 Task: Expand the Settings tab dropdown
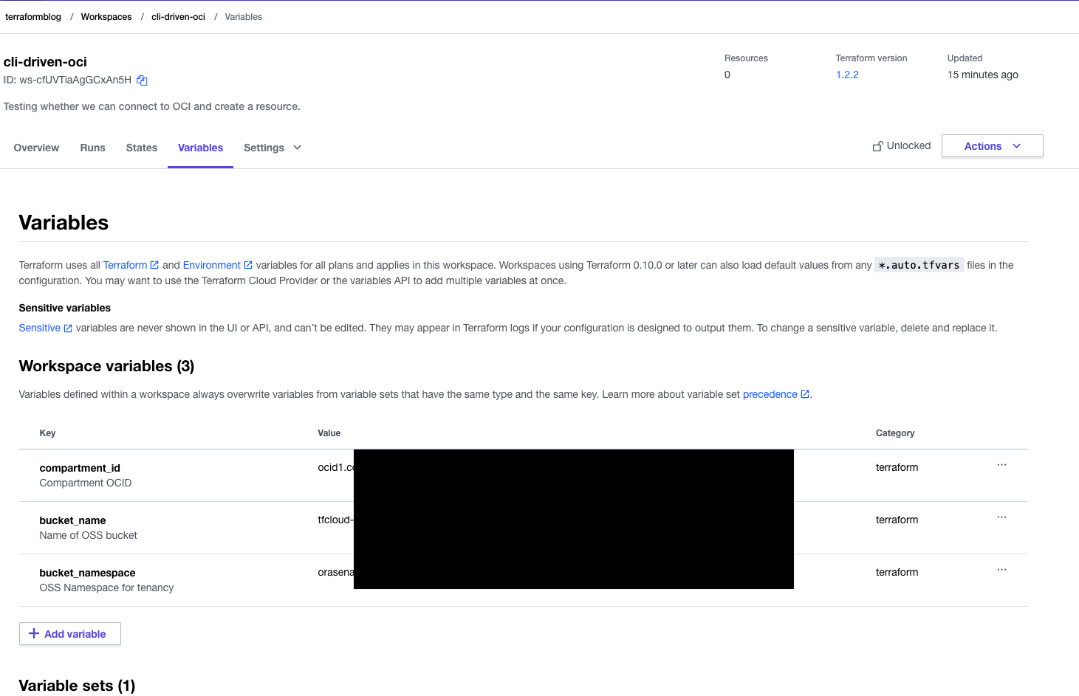point(298,148)
